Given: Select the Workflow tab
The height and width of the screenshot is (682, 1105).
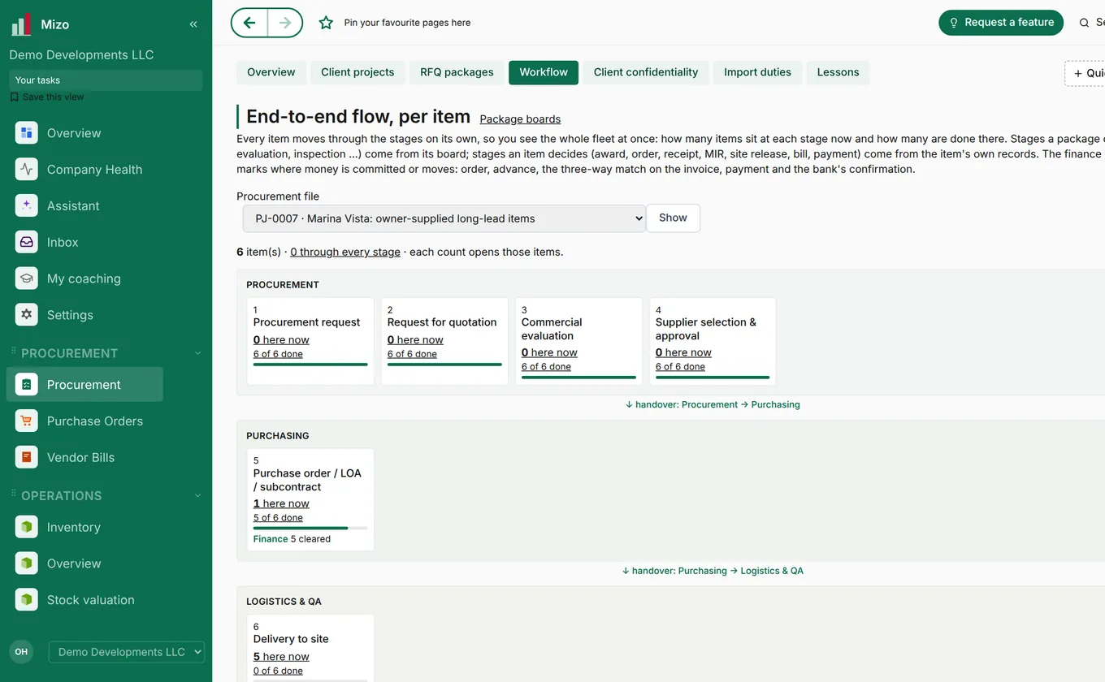Looking at the screenshot, I should (x=544, y=72).
